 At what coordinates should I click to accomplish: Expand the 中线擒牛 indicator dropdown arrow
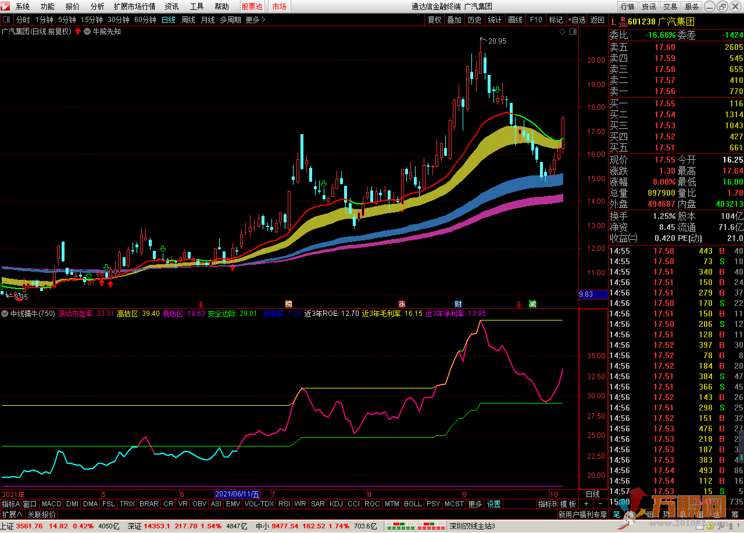click(5, 314)
